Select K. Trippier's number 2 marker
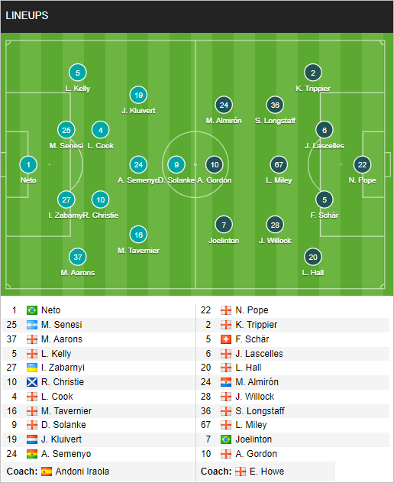Screen dimensions: 394x483 point(313,73)
